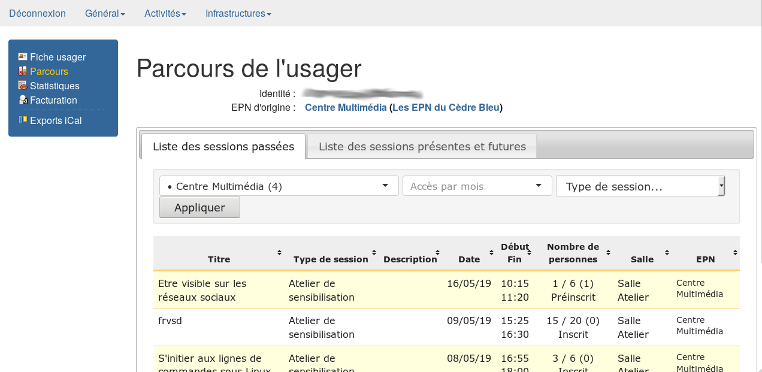Open the Général menu

pyautogui.click(x=105, y=13)
